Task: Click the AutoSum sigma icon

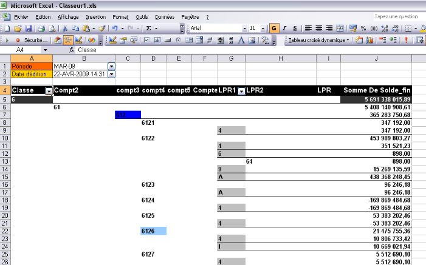Action: pos(149,29)
